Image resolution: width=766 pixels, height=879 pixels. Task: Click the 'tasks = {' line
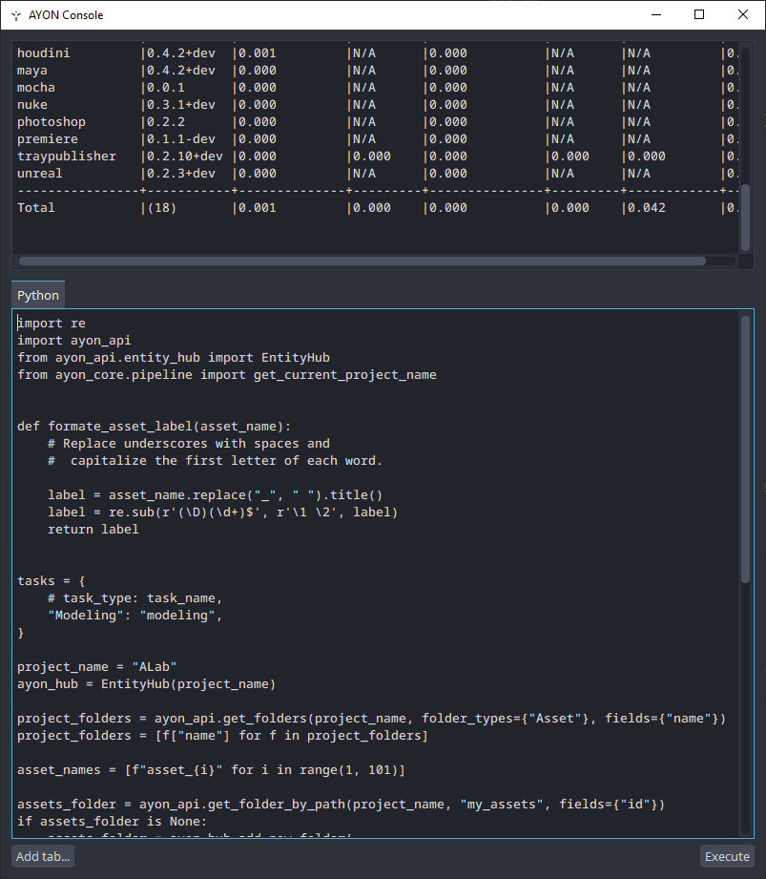[x=52, y=581]
